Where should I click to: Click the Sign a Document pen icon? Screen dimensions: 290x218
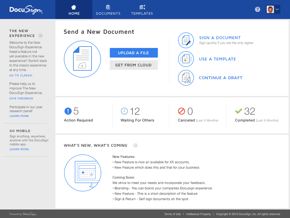[186, 40]
